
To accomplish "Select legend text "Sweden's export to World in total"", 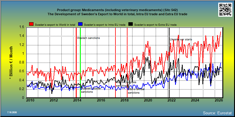I will pyautogui.click(x=55, y=25).
